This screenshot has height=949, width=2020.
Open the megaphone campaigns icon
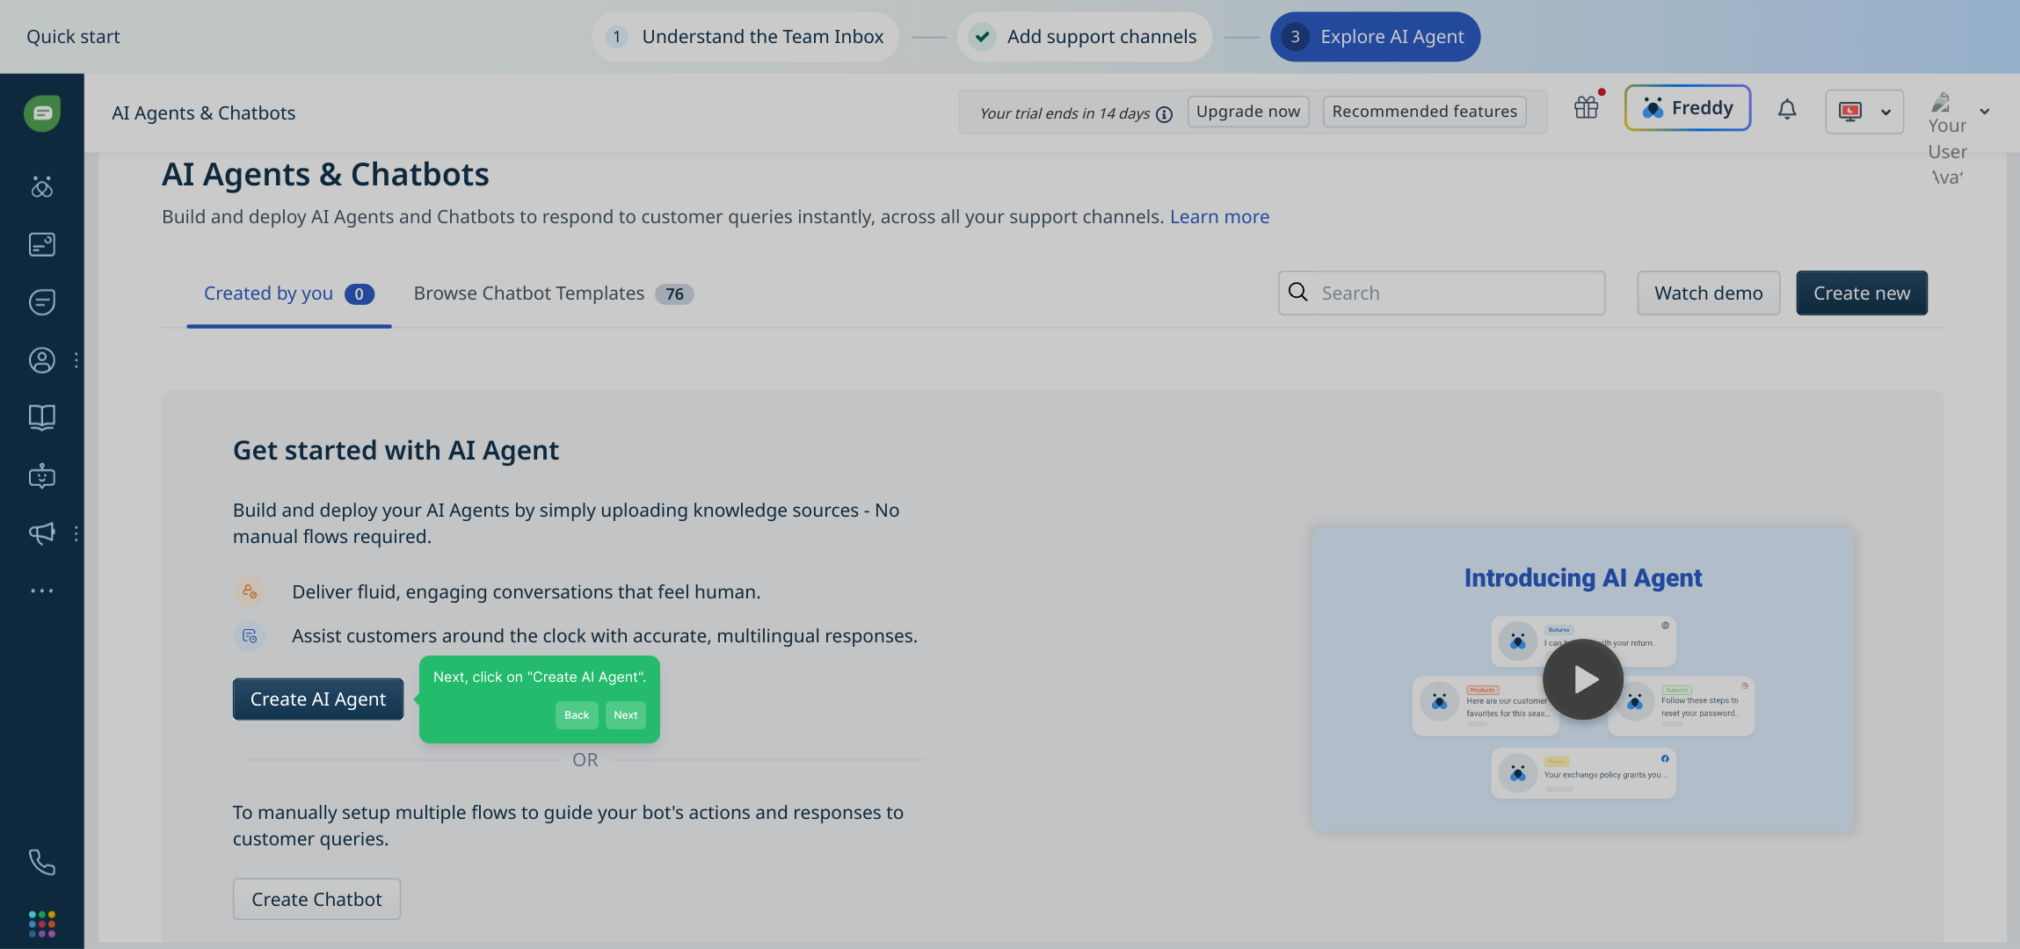[41, 533]
